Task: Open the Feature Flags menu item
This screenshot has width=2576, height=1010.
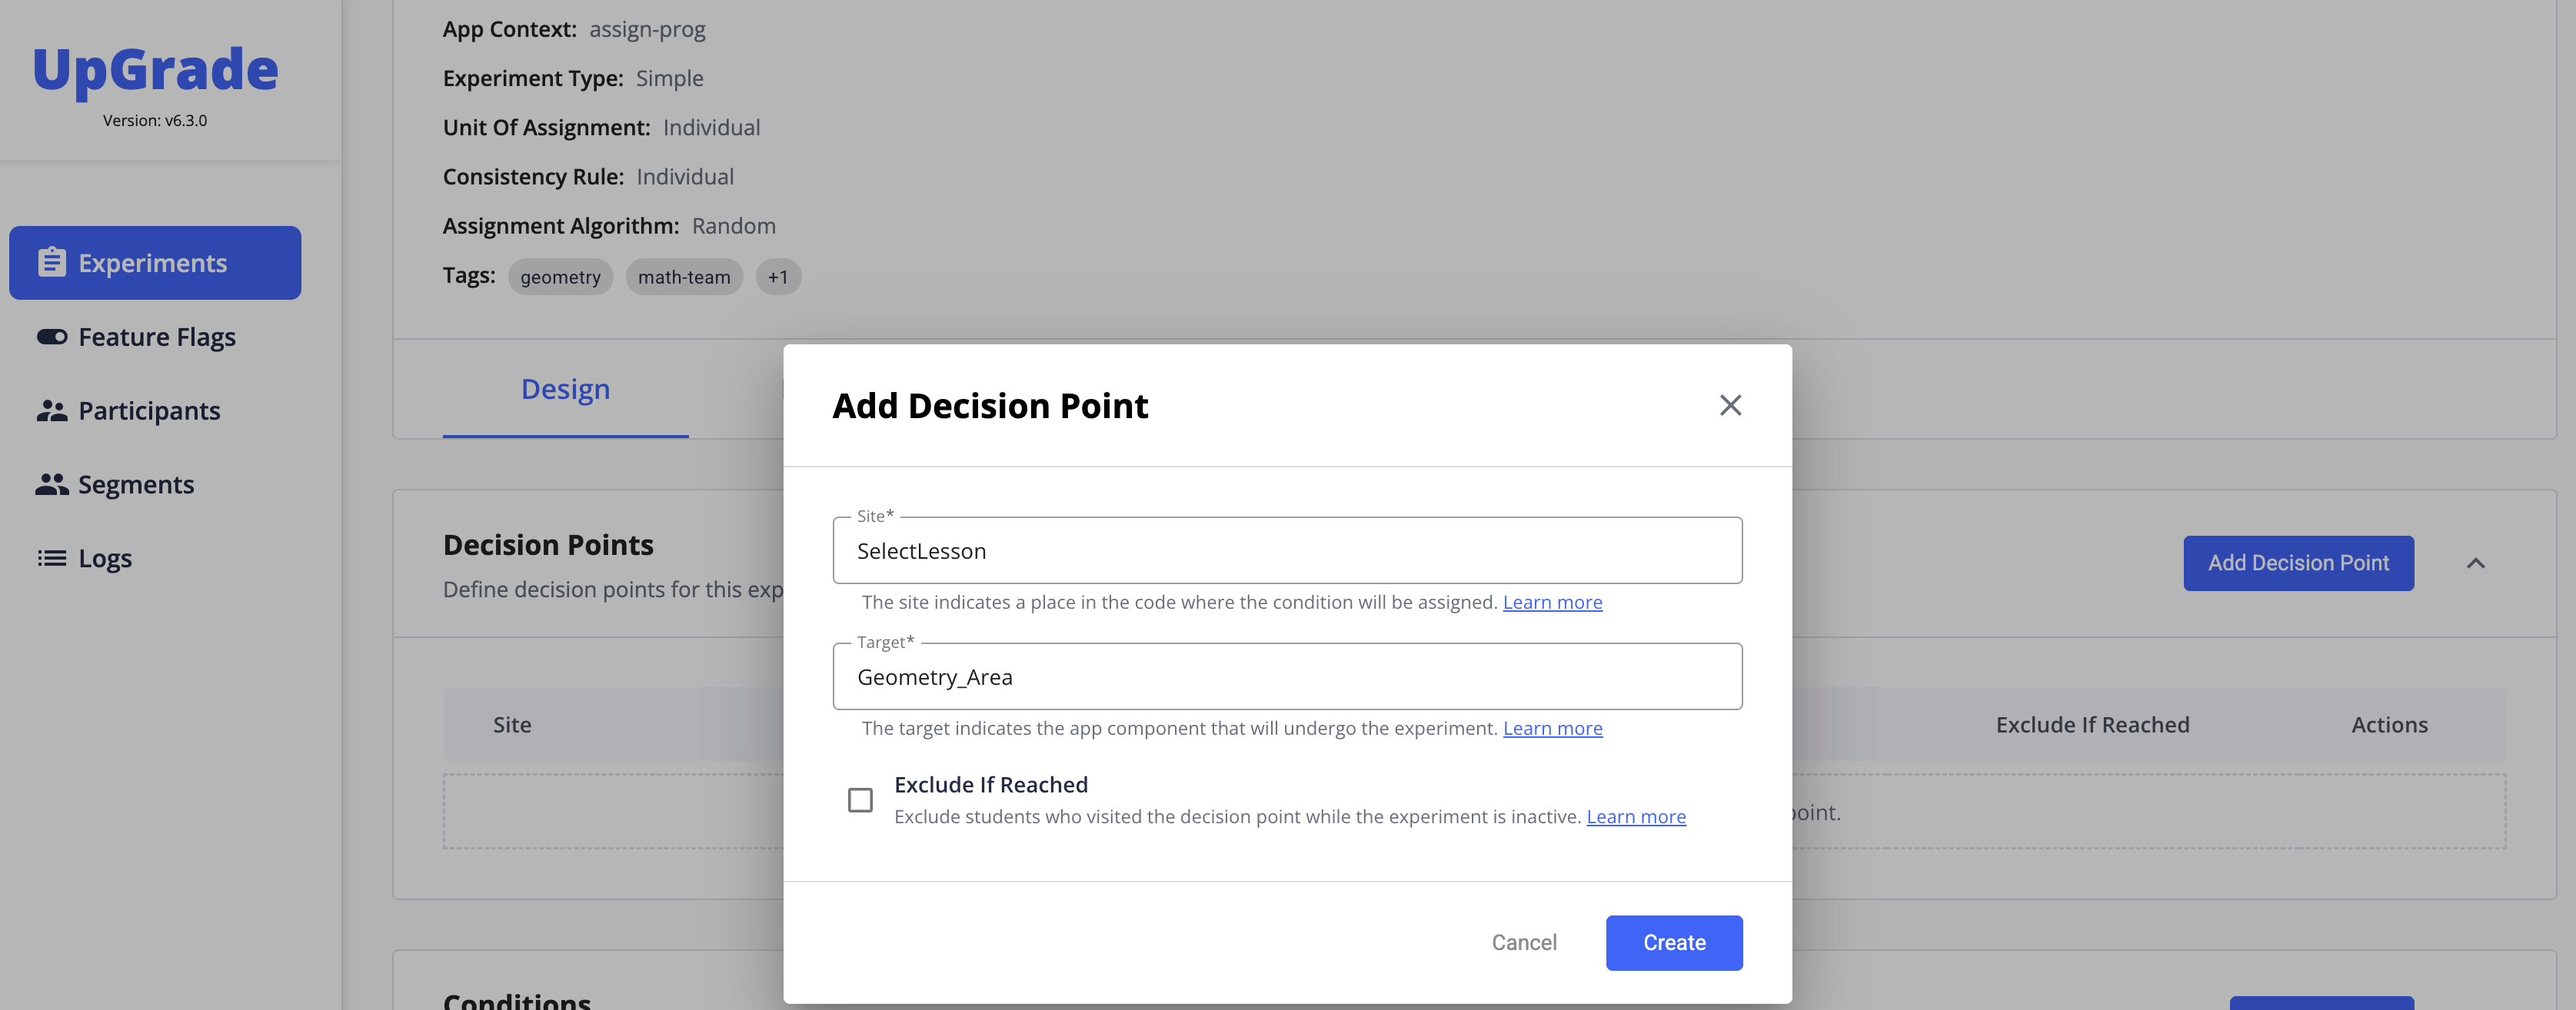Action: (157, 337)
